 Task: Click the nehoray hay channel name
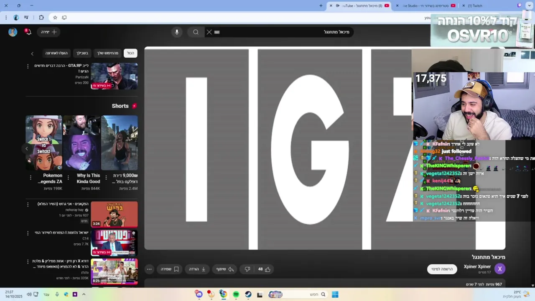pyautogui.click(x=74, y=210)
